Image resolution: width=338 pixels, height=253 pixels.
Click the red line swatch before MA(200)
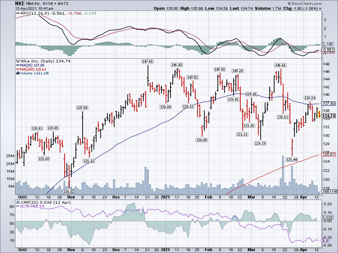18,70
